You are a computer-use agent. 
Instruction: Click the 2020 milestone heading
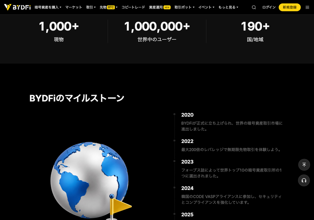187,115
